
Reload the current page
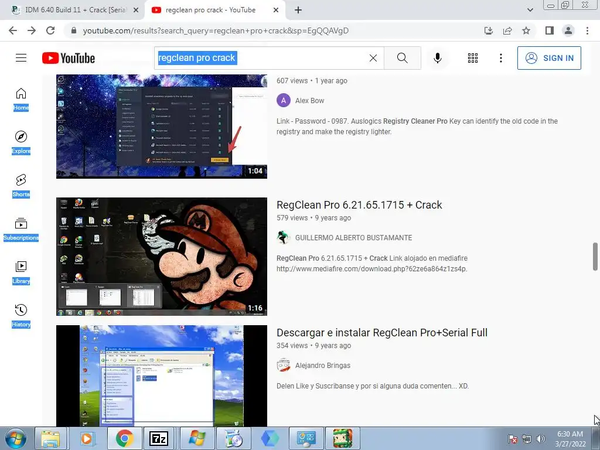pos(50,30)
